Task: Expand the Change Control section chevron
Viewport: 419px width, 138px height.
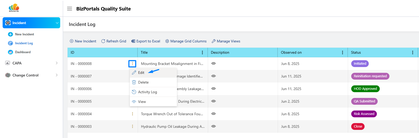Action: point(57,75)
